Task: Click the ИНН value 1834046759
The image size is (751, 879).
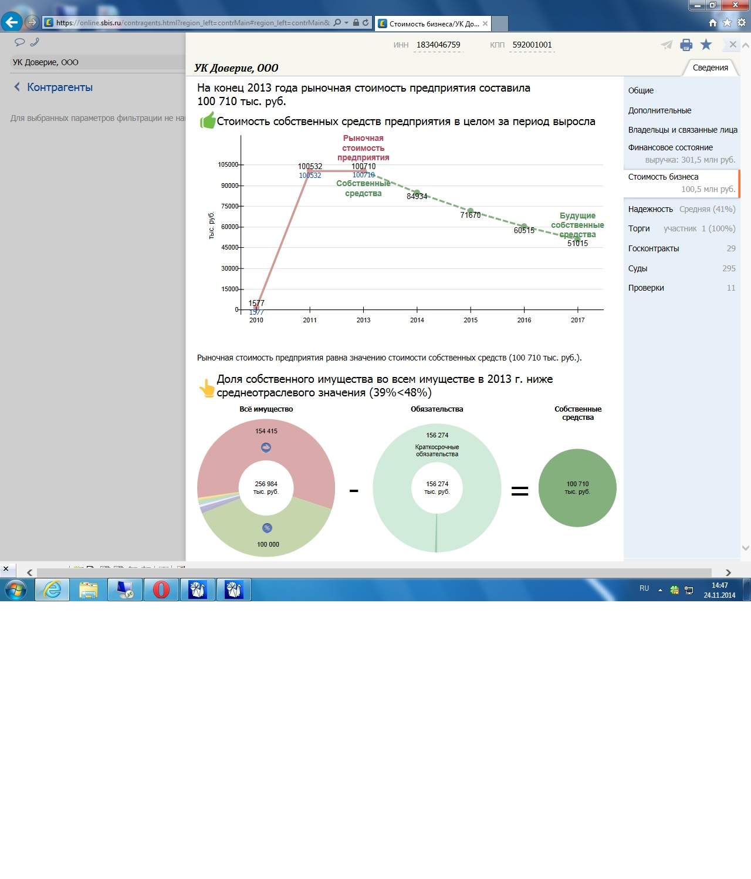Action: 438,45
